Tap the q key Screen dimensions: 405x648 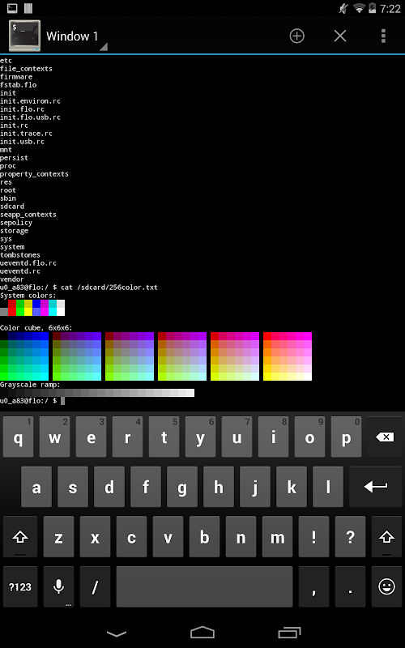point(18,437)
